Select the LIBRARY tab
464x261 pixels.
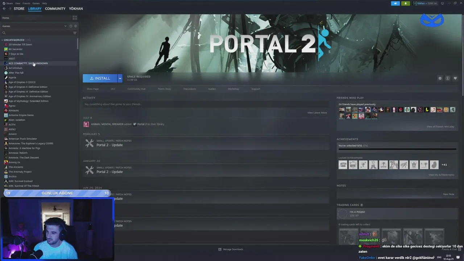[x=35, y=9]
